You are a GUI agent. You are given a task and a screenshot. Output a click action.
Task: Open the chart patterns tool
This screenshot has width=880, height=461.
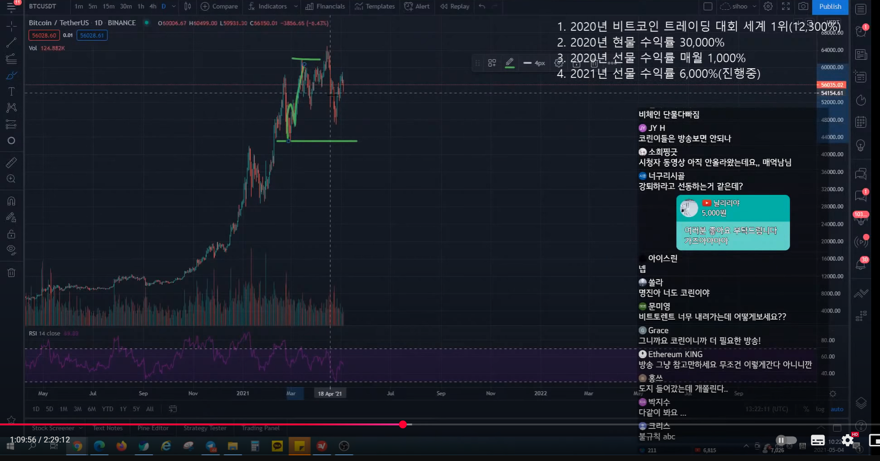pyautogui.click(x=11, y=108)
